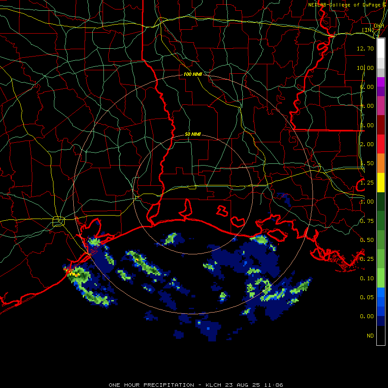Pick the white swatch at the legend top
The width and height of the screenshot is (388, 388).
[x=381, y=48]
